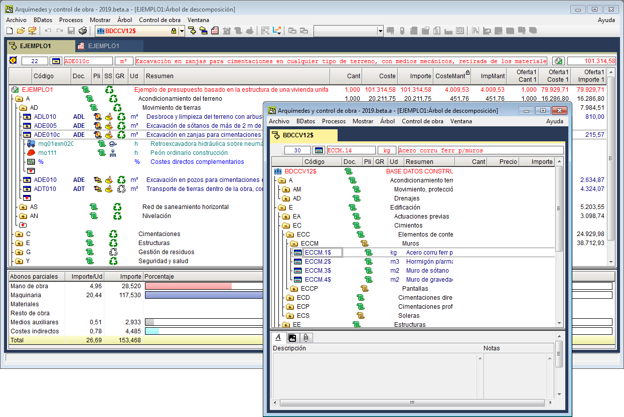Image resolution: width=624 pixels, height=417 pixels.
Task: Click the Costes indirectos percentage bar
Action: coord(152,331)
